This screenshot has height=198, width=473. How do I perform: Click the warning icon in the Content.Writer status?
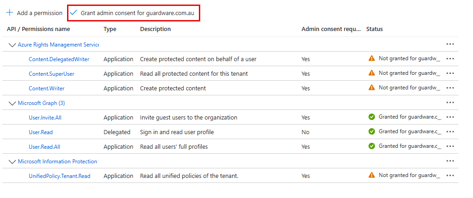372,88
